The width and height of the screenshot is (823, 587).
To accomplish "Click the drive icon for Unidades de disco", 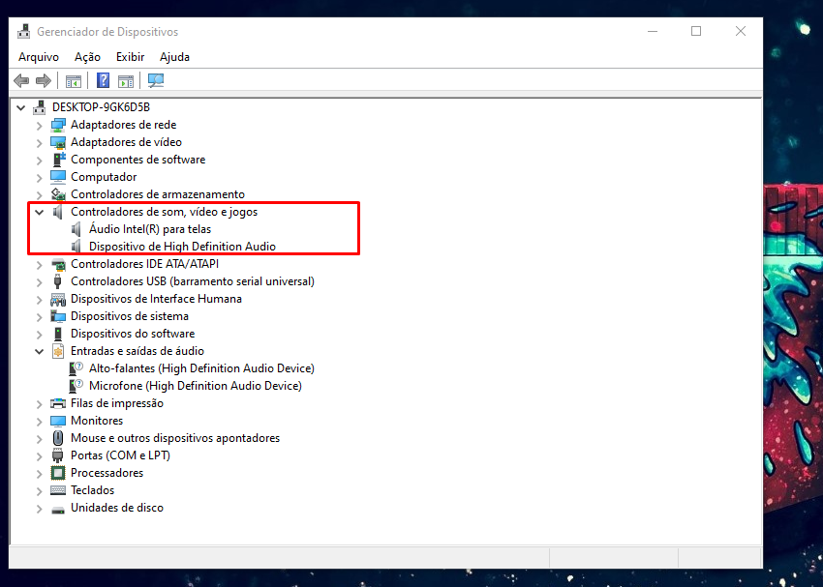I will coord(58,509).
